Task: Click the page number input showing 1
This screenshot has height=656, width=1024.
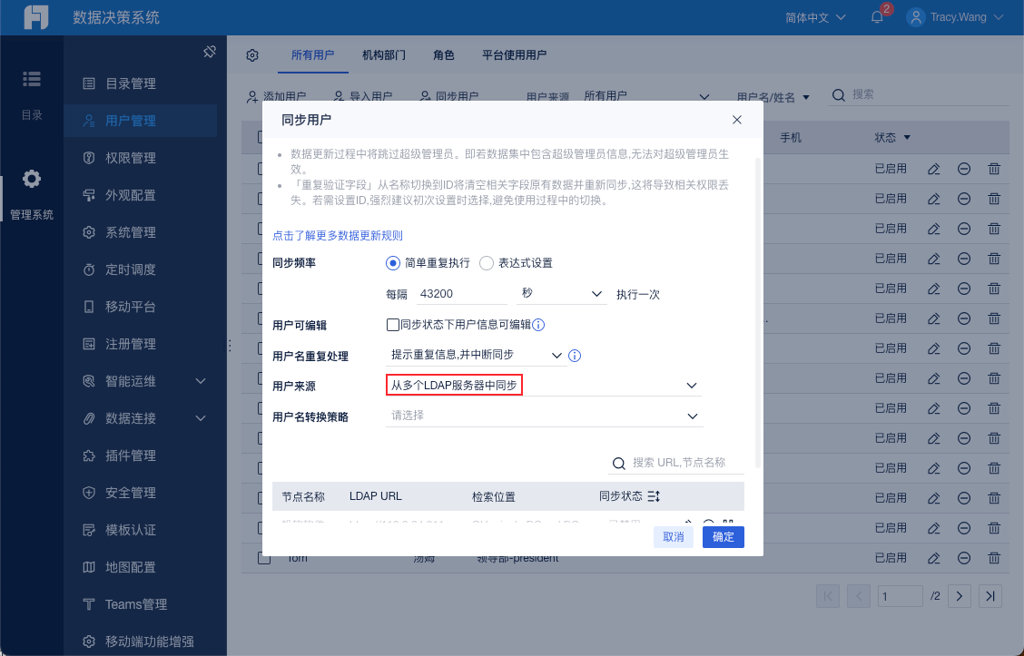Action: 900,596
